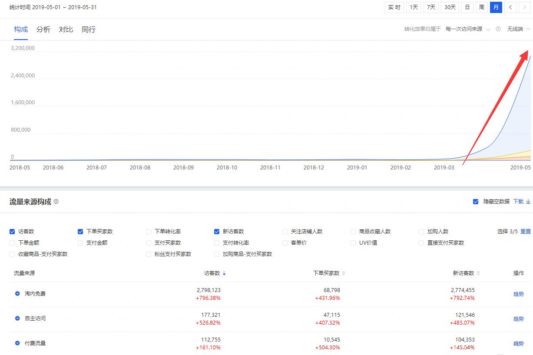Viewport: 533px width, 355px height.
Task: Click the 统计时间 date range text
Action: [53, 8]
